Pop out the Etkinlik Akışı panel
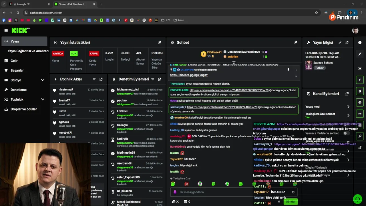 (101, 79)
